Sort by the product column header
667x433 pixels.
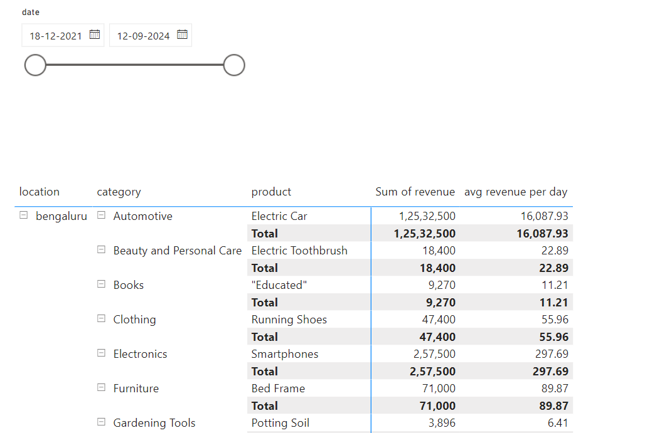(x=271, y=192)
